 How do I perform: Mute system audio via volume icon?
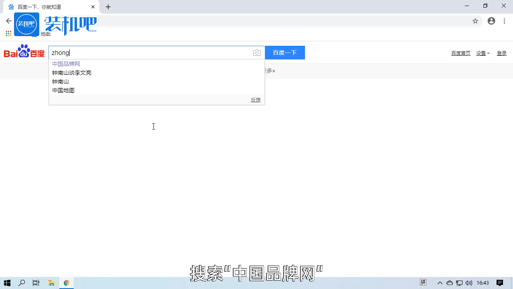[x=469, y=283]
